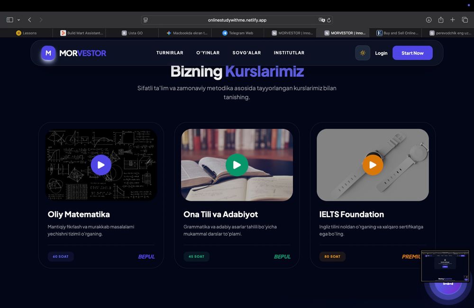Click the onlinestudywithme.netlify.app address field
The width and height of the screenshot is (474, 308).
[237, 20]
